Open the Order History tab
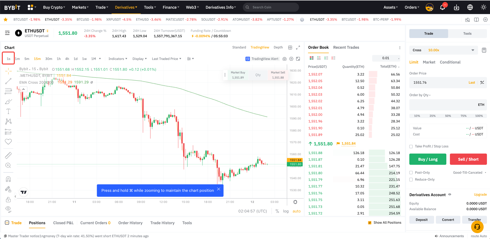Screen dimensions: 490x239 [130, 223]
